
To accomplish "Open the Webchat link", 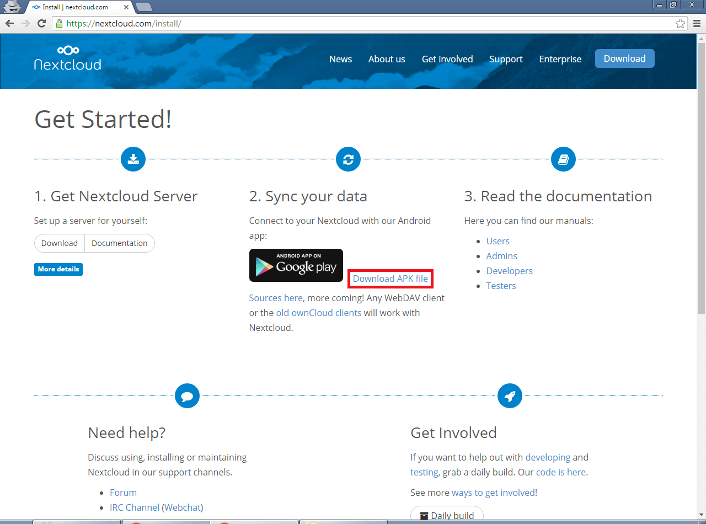I will (183, 507).
